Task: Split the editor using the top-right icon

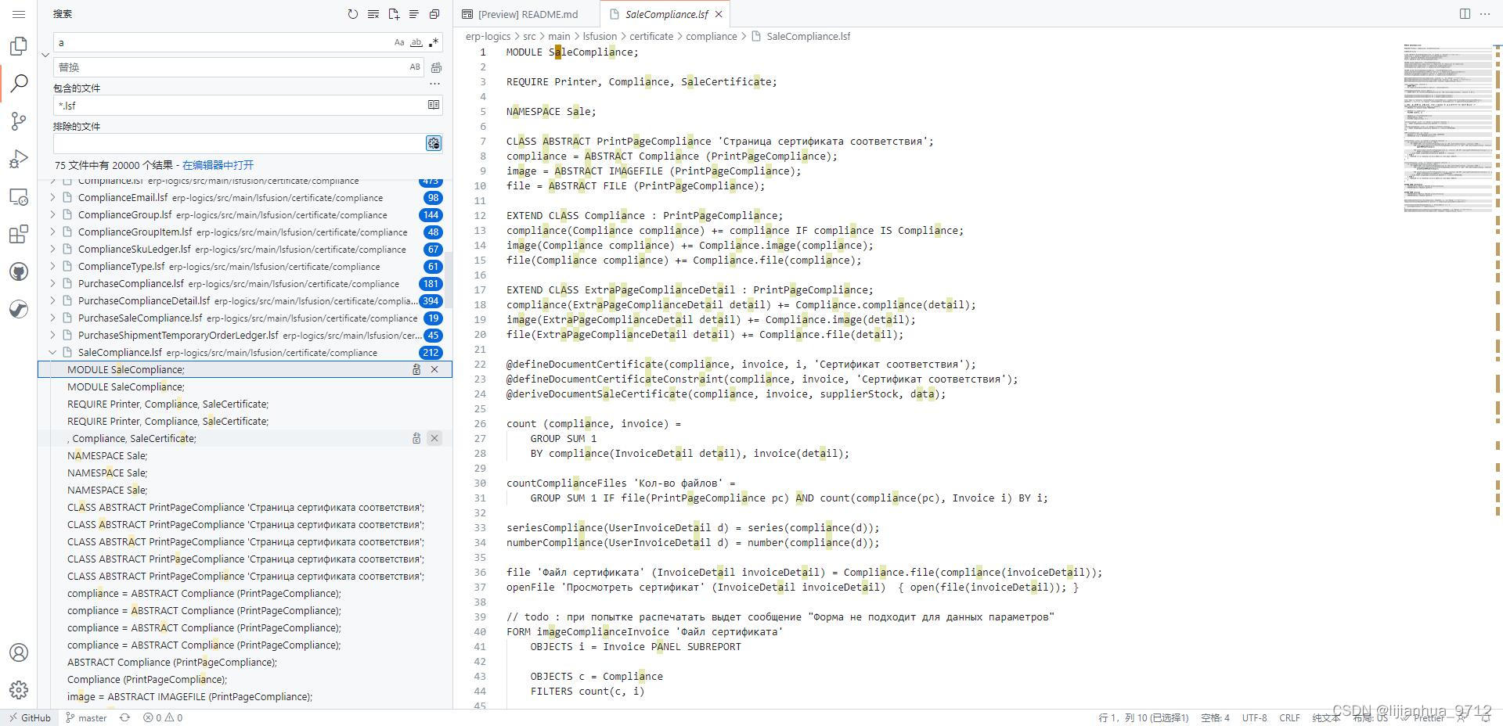Action: 1465,14
